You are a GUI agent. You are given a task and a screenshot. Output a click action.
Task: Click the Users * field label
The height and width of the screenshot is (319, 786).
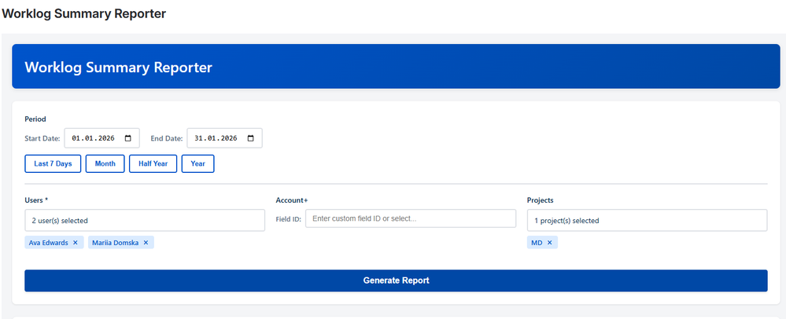[36, 200]
